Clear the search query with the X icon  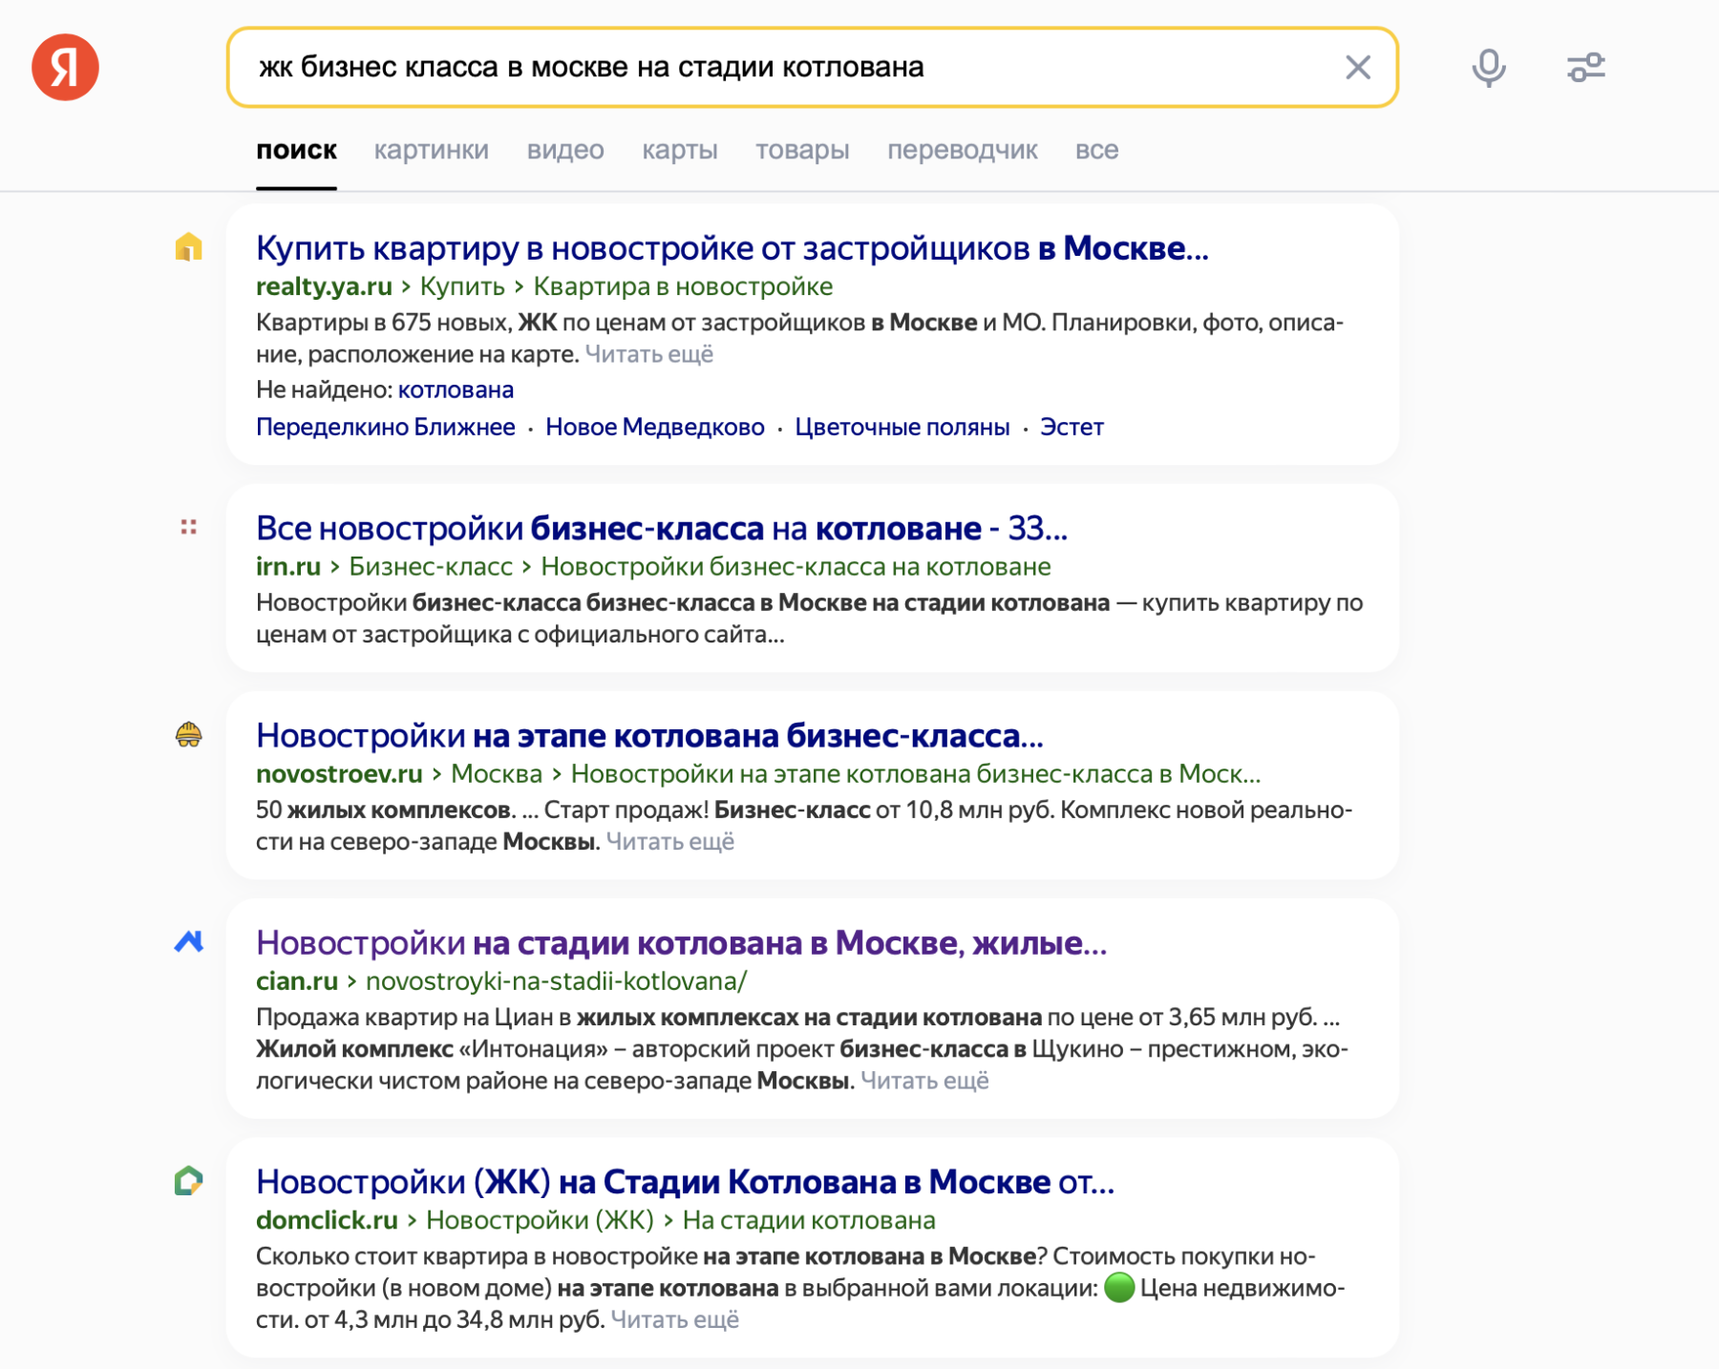pyautogui.click(x=1357, y=67)
